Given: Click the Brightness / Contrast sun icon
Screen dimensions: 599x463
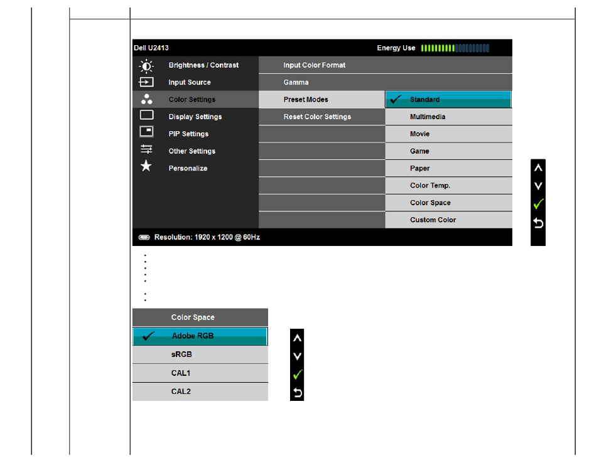Looking at the screenshot, I should [146, 66].
